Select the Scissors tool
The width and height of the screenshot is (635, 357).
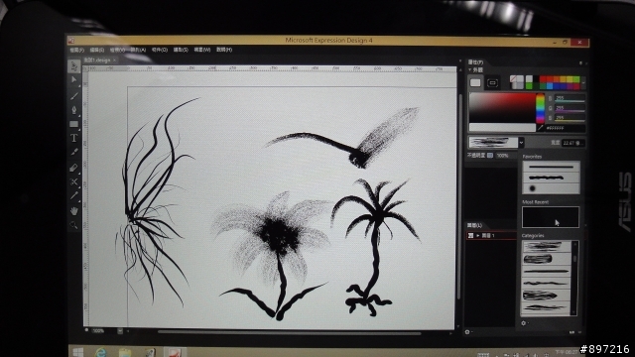[x=73, y=181]
